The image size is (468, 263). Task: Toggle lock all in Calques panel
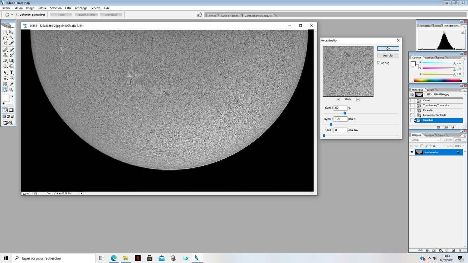coord(434,146)
